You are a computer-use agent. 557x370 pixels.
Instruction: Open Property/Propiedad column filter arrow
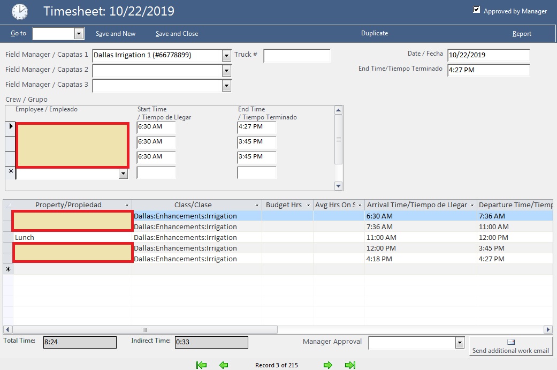pos(127,205)
